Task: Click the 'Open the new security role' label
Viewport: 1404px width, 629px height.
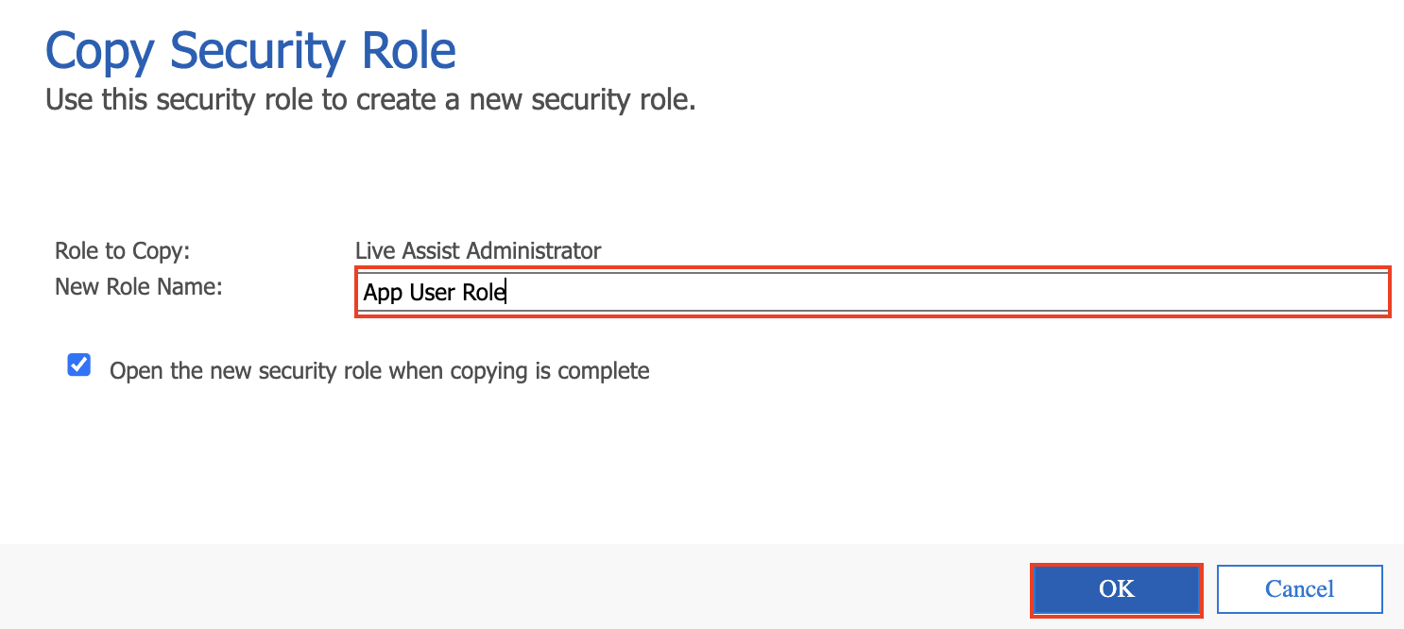Action: [380, 371]
